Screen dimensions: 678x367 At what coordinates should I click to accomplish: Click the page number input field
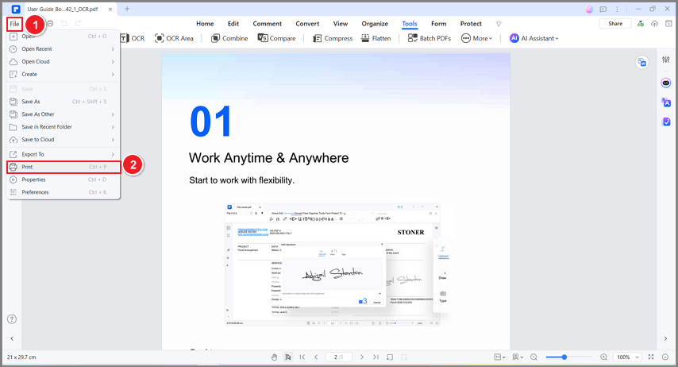[338, 357]
